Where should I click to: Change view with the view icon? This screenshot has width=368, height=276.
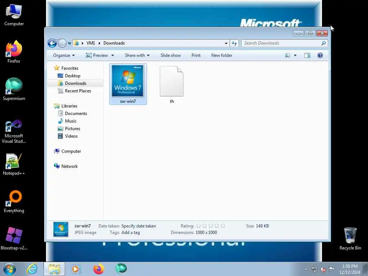287,55
